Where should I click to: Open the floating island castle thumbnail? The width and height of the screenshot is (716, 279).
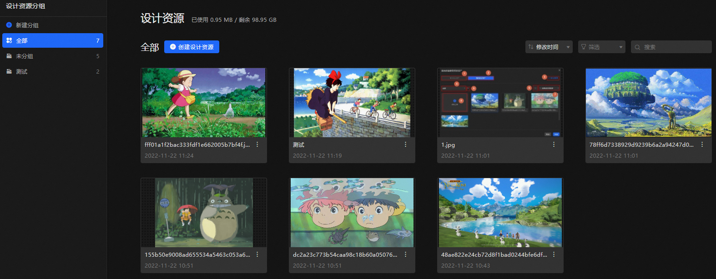649,103
